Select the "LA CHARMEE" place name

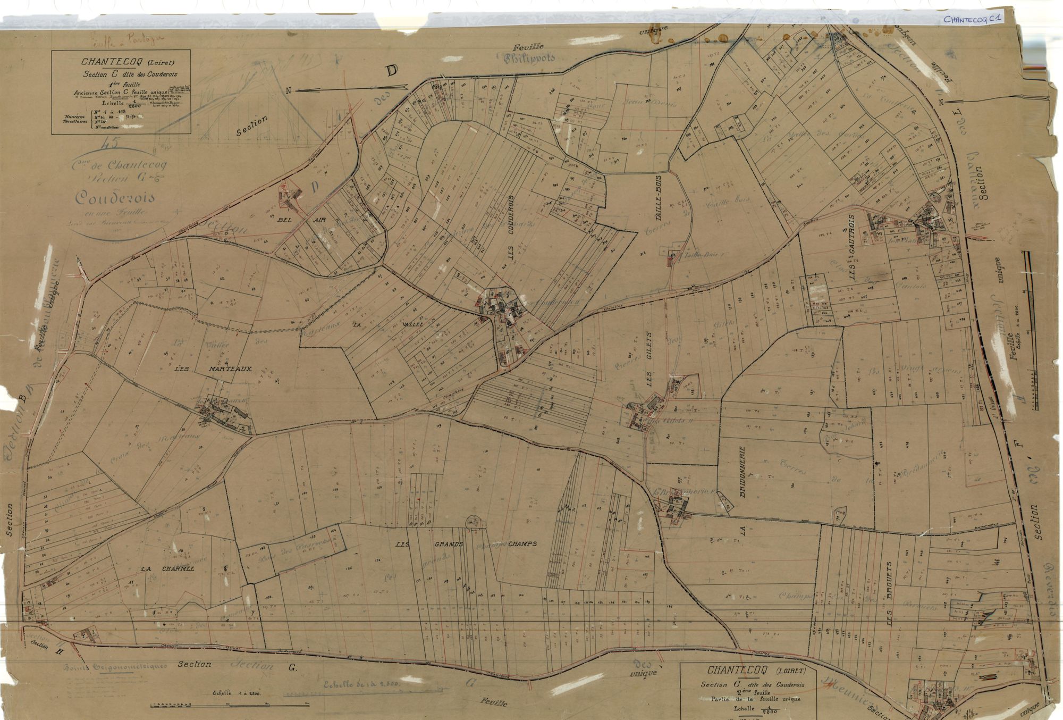pyautogui.click(x=167, y=568)
